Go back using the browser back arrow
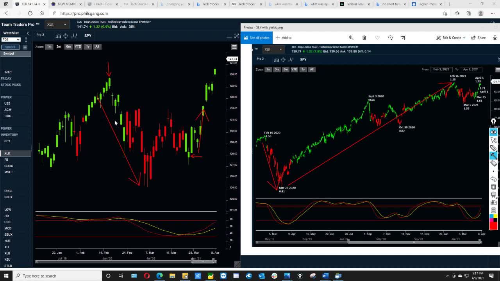The width and height of the screenshot is (500, 281). [7, 13]
